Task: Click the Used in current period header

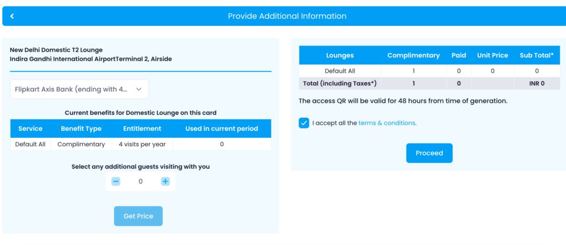Action: 222,129
